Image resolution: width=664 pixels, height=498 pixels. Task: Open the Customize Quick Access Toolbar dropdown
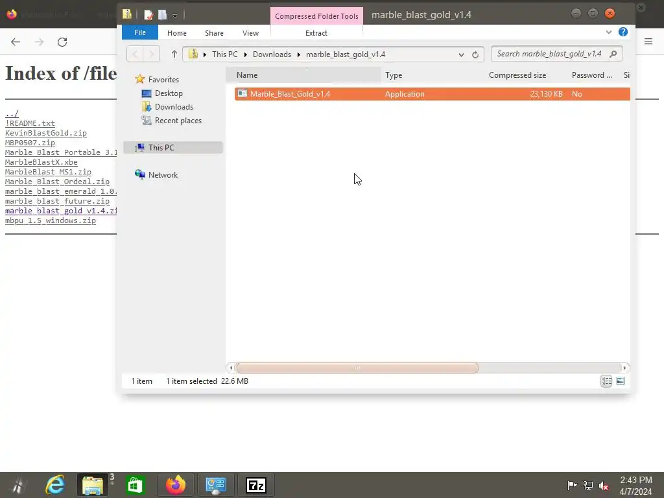click(174, 16)
